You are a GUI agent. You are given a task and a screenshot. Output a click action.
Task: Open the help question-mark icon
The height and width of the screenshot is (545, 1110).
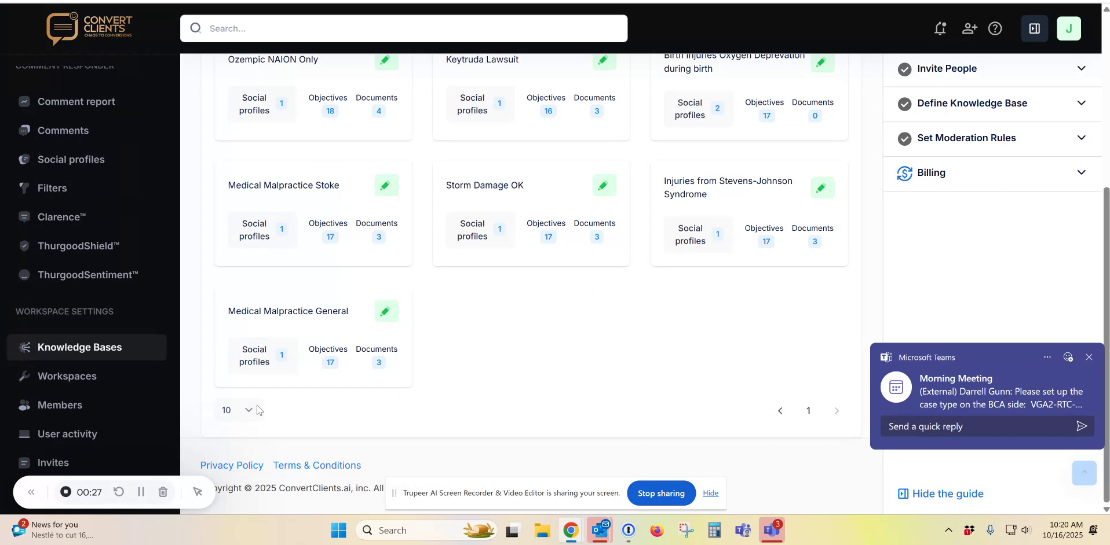point(996,28)
